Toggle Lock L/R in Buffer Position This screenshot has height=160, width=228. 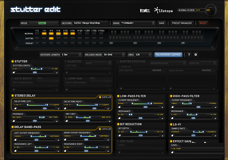pos(119,67)
